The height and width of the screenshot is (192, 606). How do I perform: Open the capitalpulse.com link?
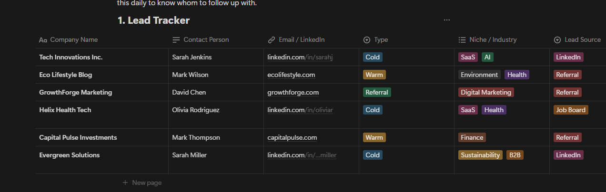(x=292, y=138)
